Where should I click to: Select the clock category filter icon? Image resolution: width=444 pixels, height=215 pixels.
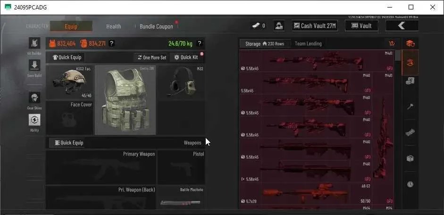pos(410,184)
